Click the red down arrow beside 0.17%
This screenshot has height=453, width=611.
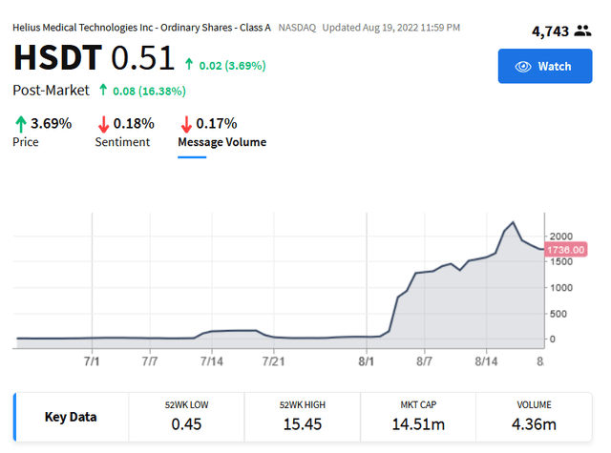pos(186,124)
